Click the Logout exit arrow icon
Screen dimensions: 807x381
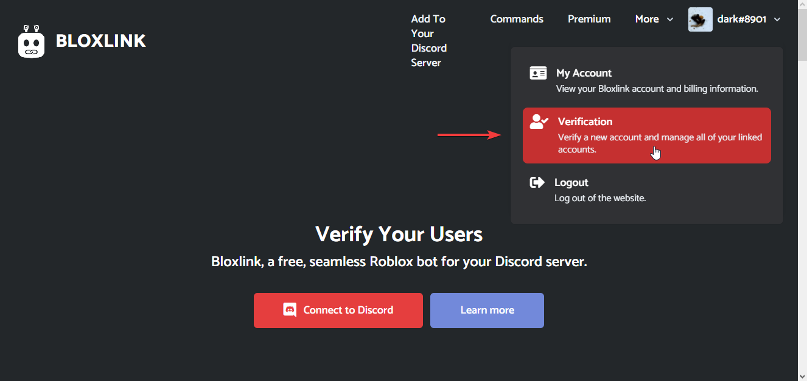tap(537, 182)
